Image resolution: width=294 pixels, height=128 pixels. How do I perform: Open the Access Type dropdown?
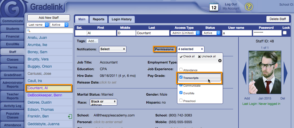click(185, 33)
